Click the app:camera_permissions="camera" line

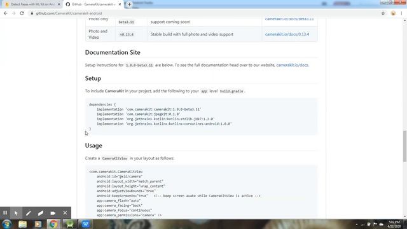click(x=129, y=215)
